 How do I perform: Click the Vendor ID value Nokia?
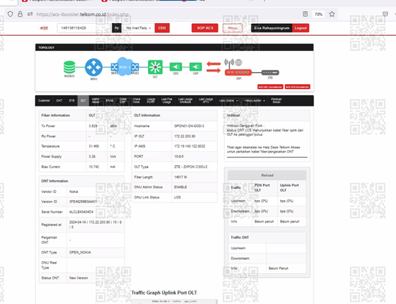tap(74, 191)
